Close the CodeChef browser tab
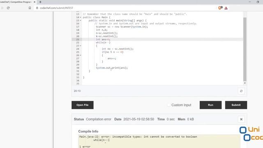Image resolution: width=263 pixels, height=148 pixels. click(35, 2)
